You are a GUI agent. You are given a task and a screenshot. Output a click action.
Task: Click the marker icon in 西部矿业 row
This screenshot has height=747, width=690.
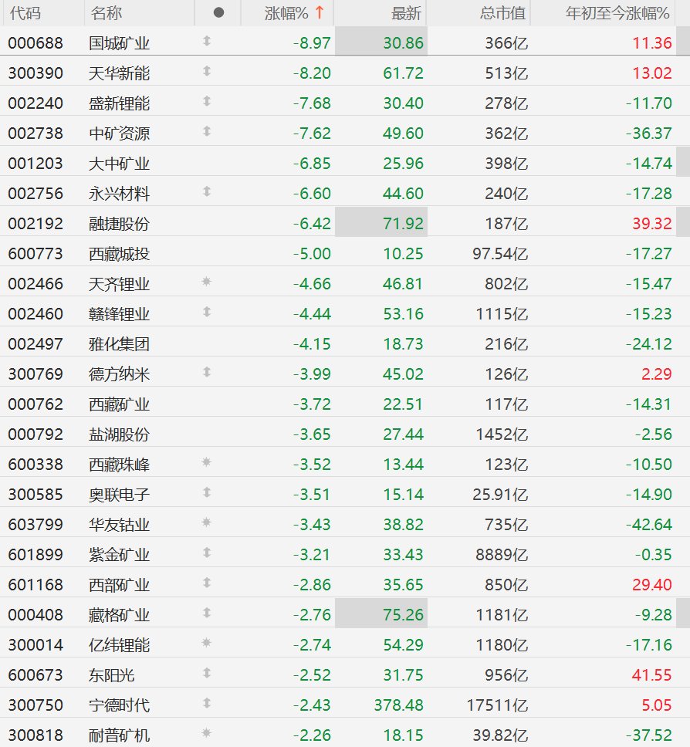click(x=207, y=583)
